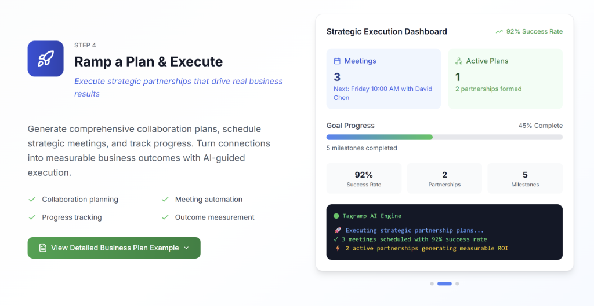Click the calendar icon beside Meetings
Viewport: 594px width, 306px height.
coord(337,61)
